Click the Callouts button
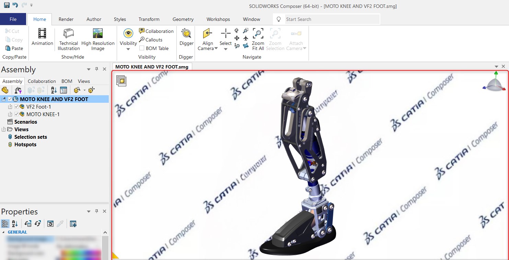Screen dimensions: 509x260 tap(151, 40)
